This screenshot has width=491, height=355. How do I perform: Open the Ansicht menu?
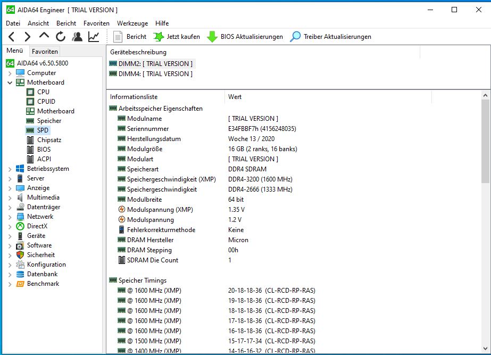point(38,23)
